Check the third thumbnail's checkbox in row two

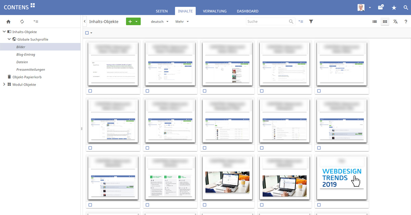point(205,148)
